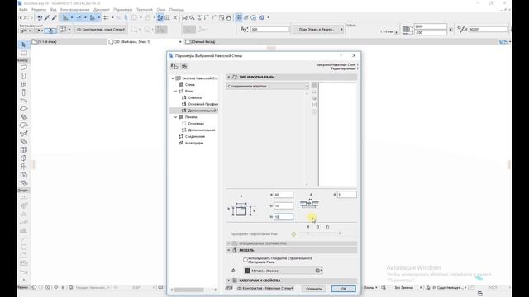Viewport: 529px width, 297px height.
Task: Enable Использовать Покрытие Строительного Материала checkbox
Action: [245, 260]
